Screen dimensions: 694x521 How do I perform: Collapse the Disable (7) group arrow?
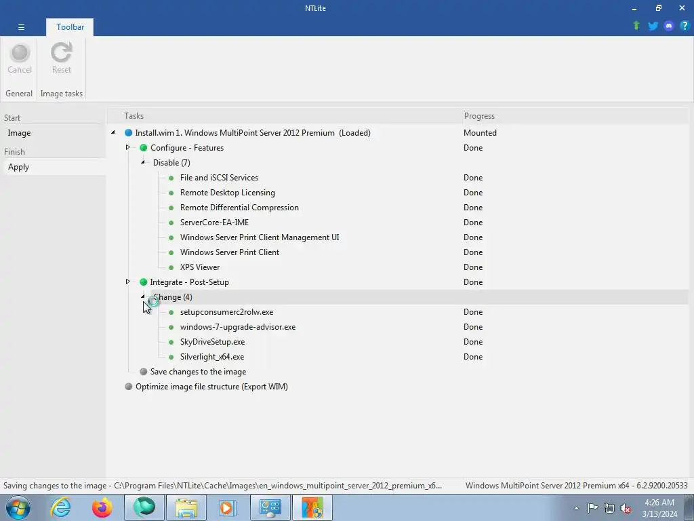pyautogui.click(x=143, y=162)
